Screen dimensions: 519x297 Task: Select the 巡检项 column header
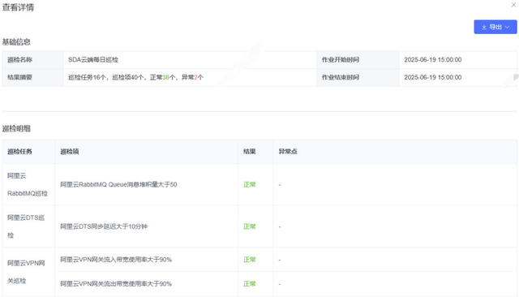(x=70, y=151)
